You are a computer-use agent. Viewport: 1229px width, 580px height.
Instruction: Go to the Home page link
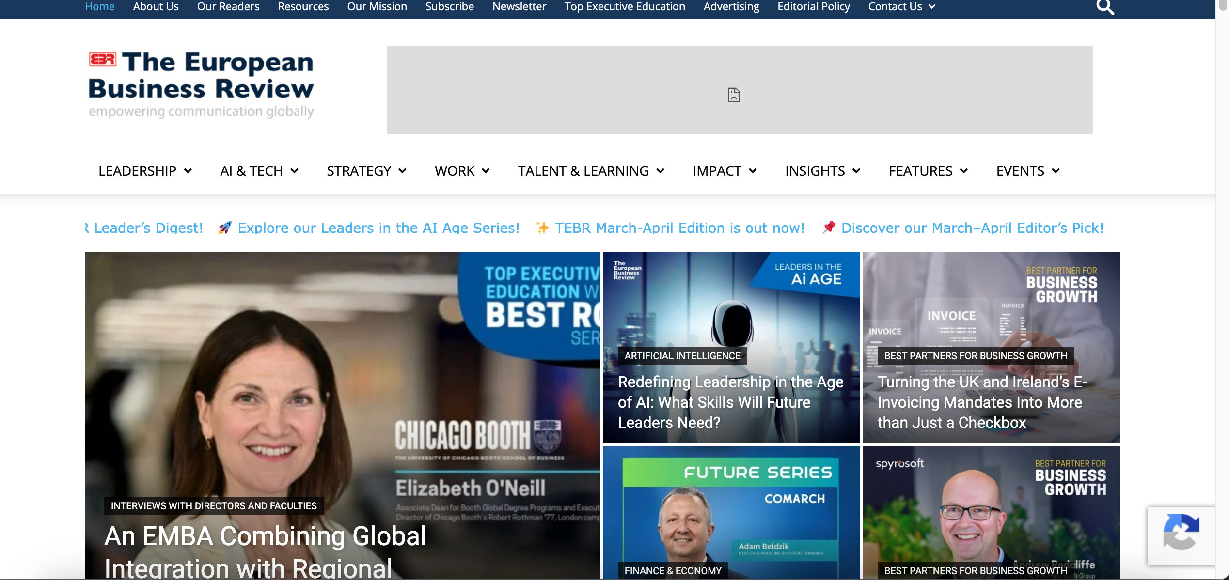[100, 7]
